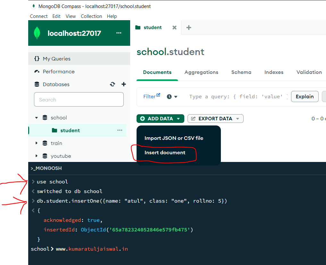Viewport: 326px width, 265px height.
Task: Open localhost:27017 connection options ellipsis
Action: click(119, 33)
